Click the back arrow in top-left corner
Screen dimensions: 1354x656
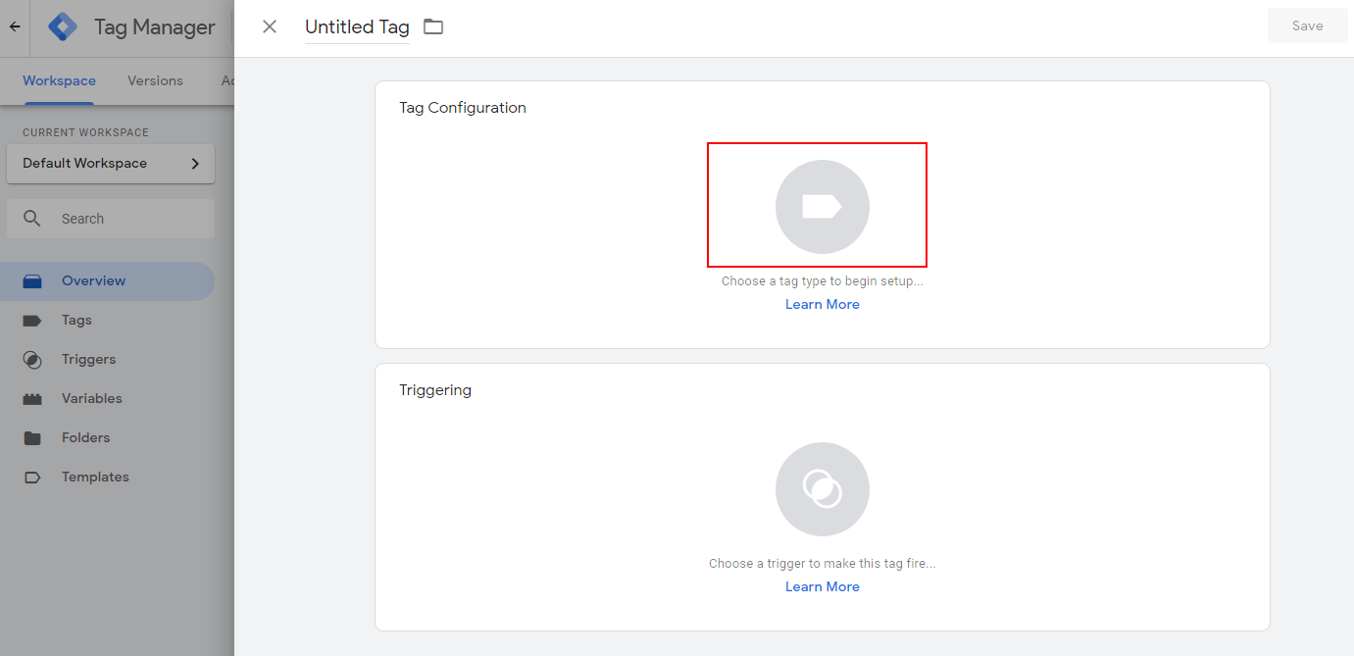coord(15,27)
